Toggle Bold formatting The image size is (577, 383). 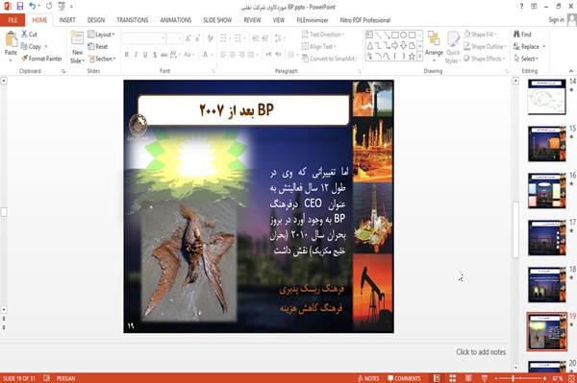(x=127, y=55)
